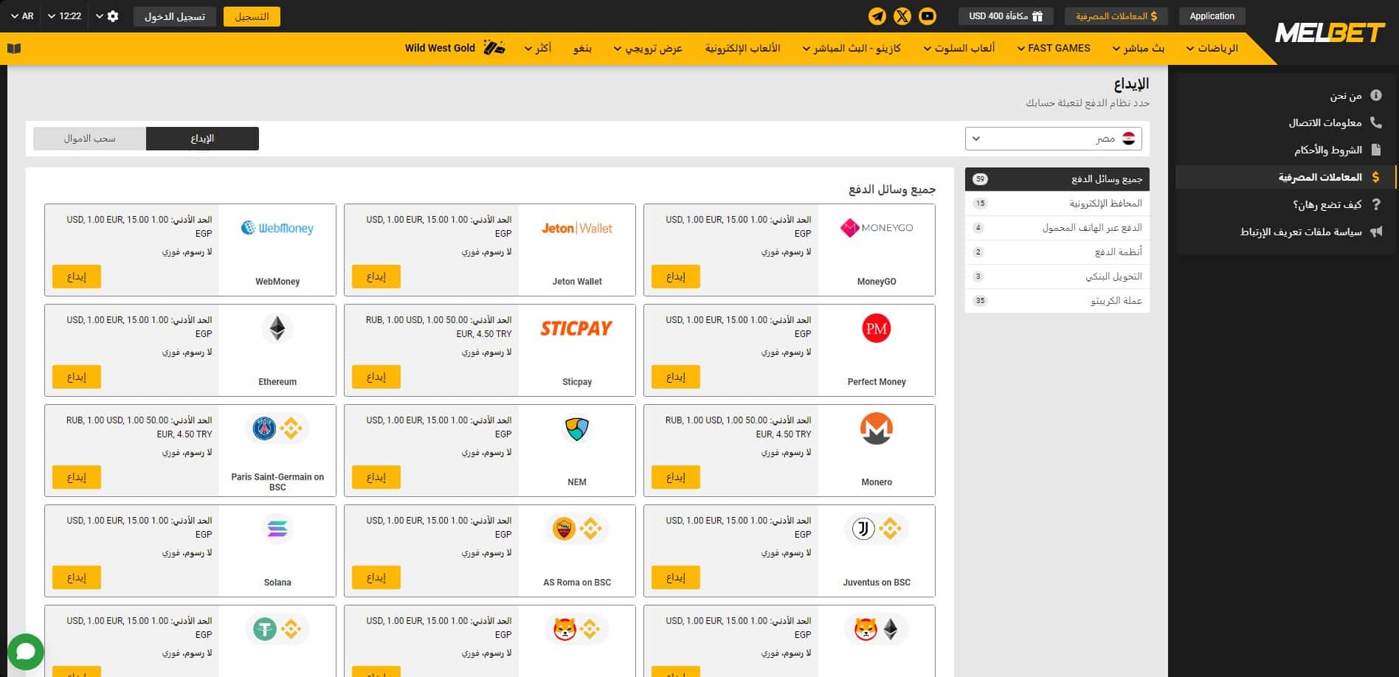Open the 12:22 time zone dropdown
The image size is (1399, 677).
64,16
